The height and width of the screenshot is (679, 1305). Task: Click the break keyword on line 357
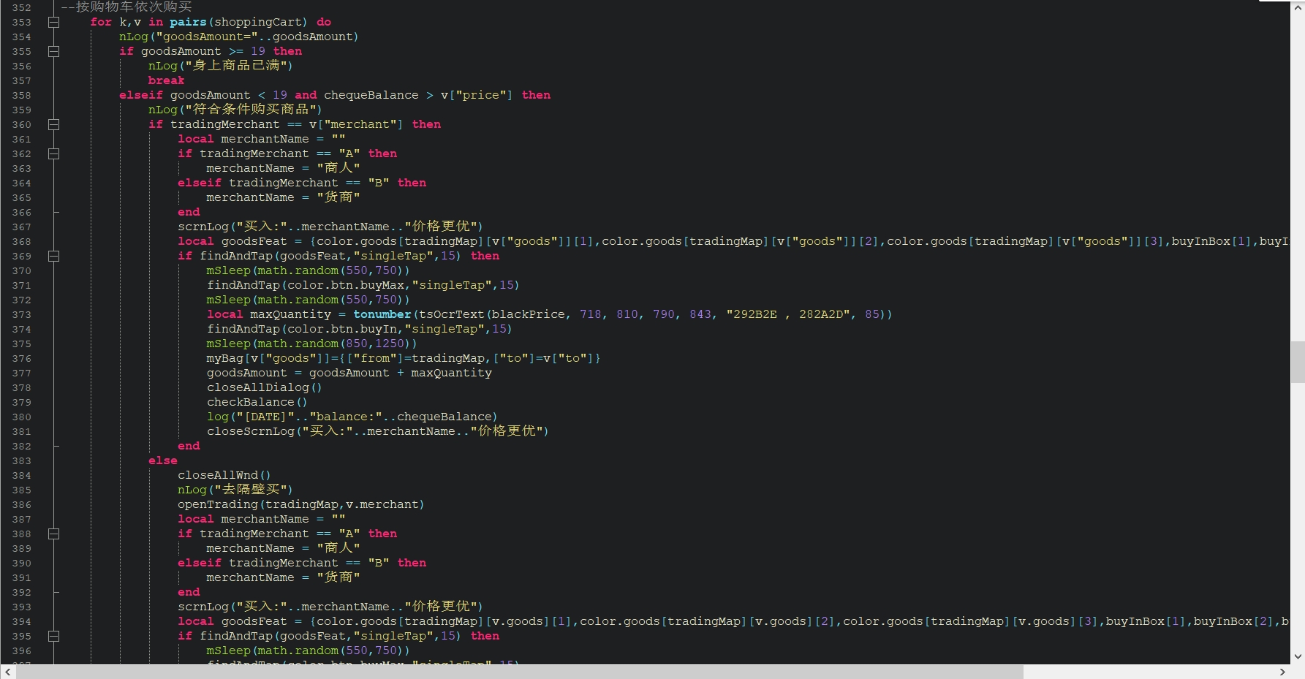tap(166, 80)
